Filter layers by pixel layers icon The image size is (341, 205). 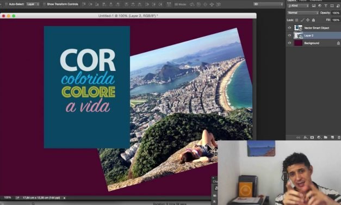point(314,6)
